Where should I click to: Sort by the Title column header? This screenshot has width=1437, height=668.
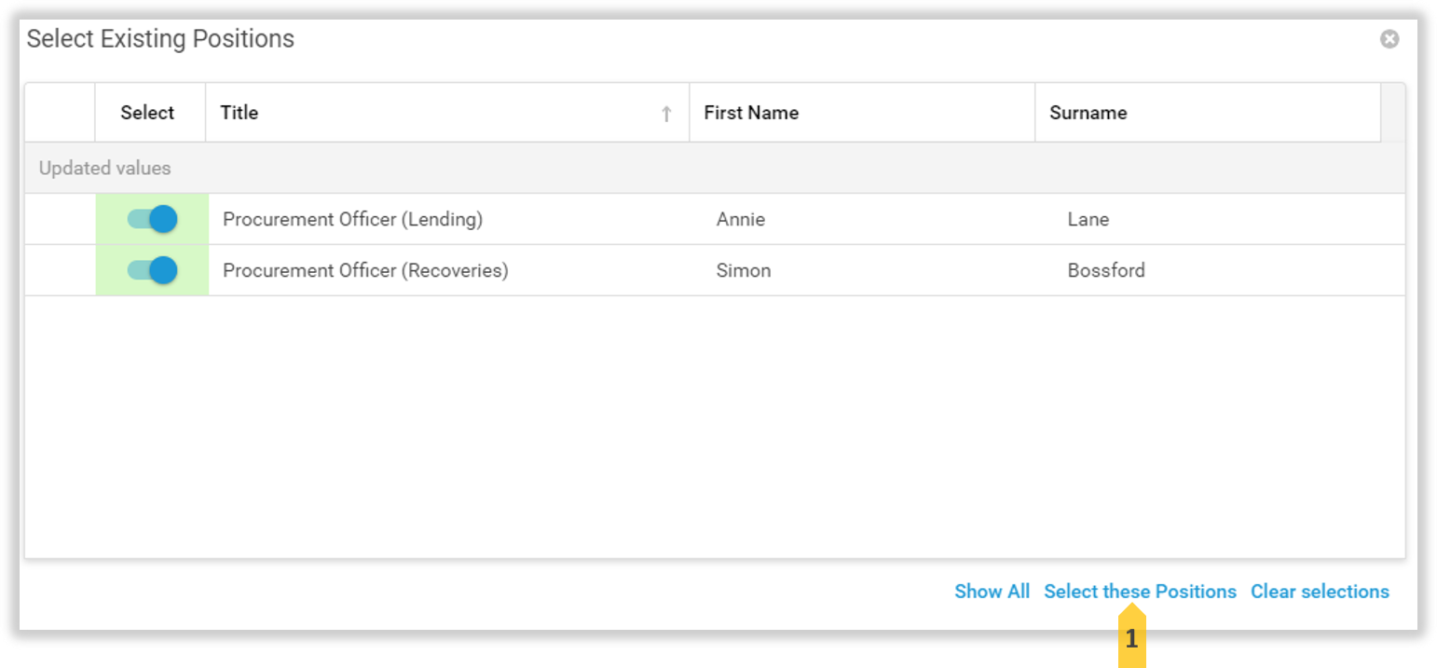click(x=239, y=113)
